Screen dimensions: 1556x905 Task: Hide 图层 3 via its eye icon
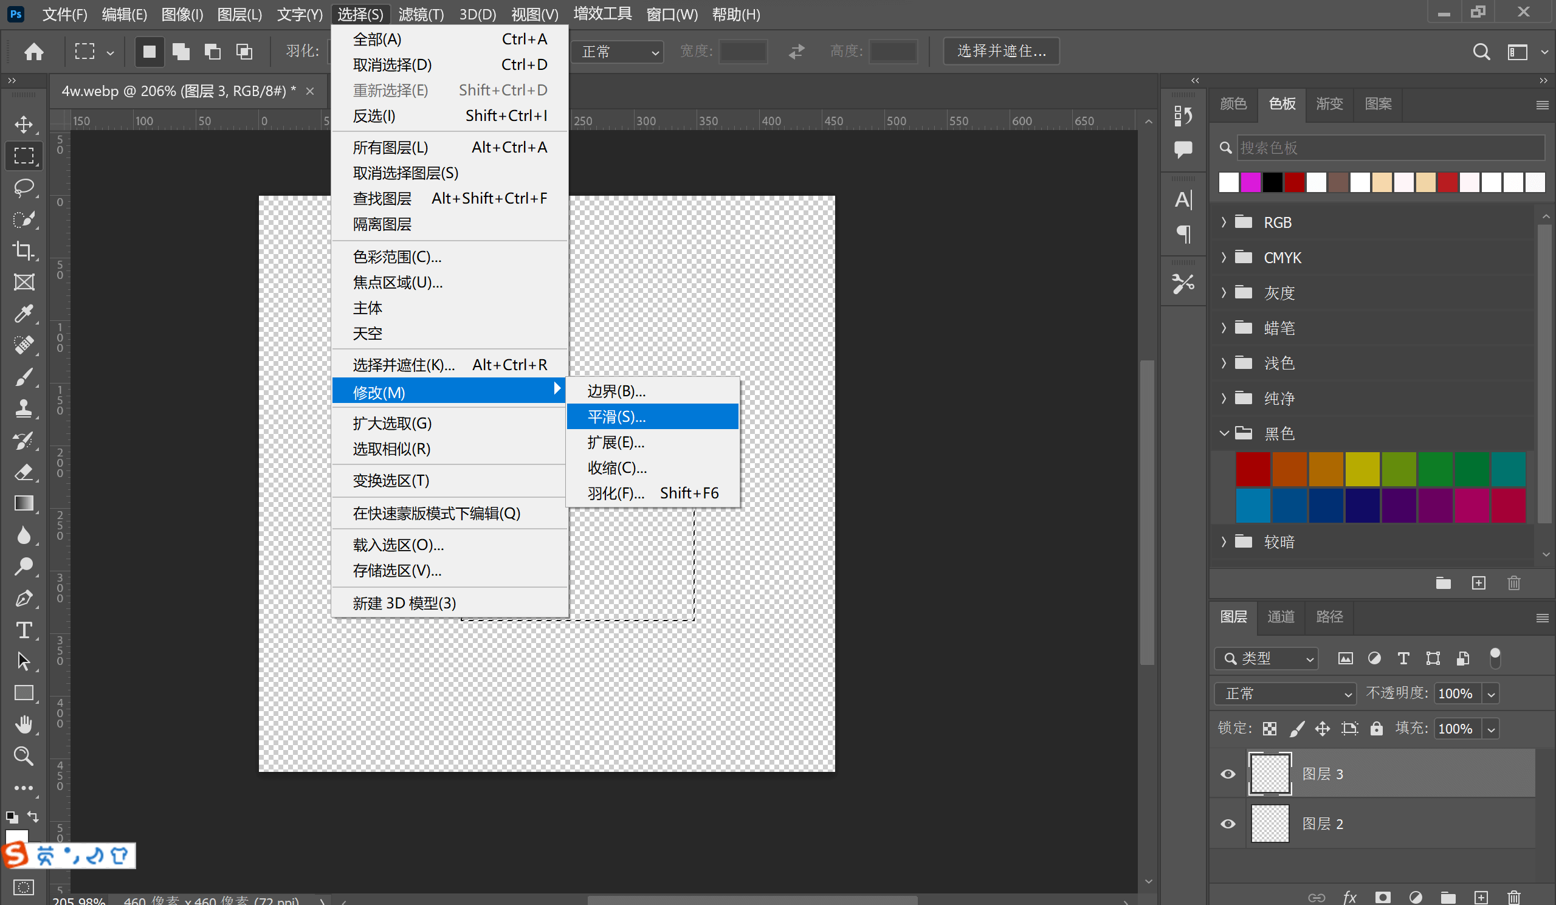[1228, 774]
